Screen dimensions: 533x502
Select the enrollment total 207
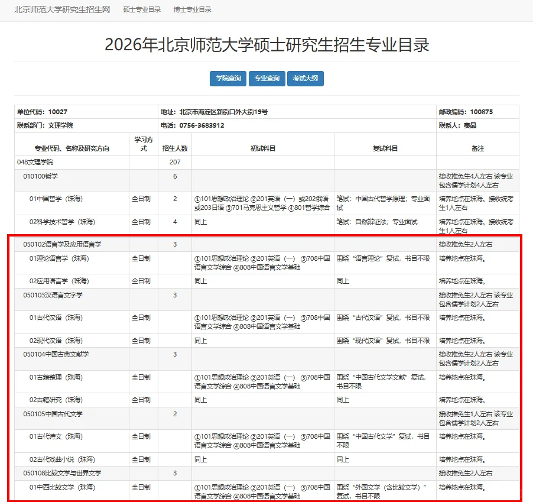175,162
